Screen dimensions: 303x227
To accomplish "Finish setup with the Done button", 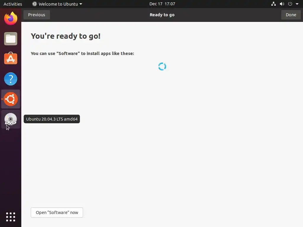I will click(x=291, y=15).
